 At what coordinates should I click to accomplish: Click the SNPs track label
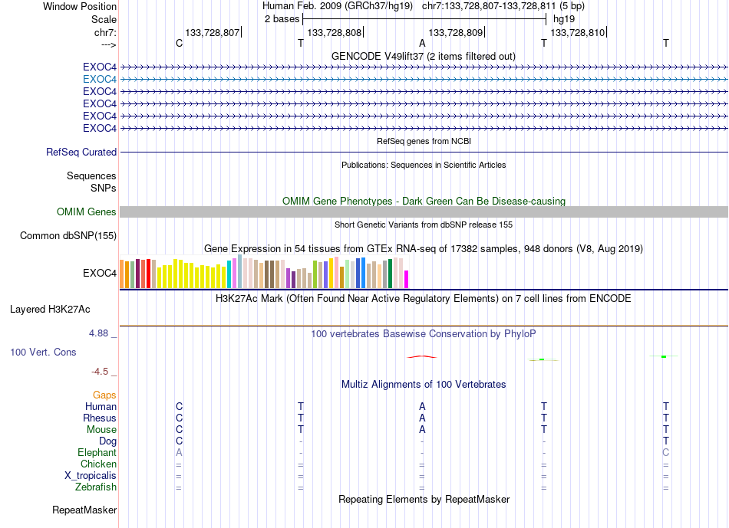[104, 188]
